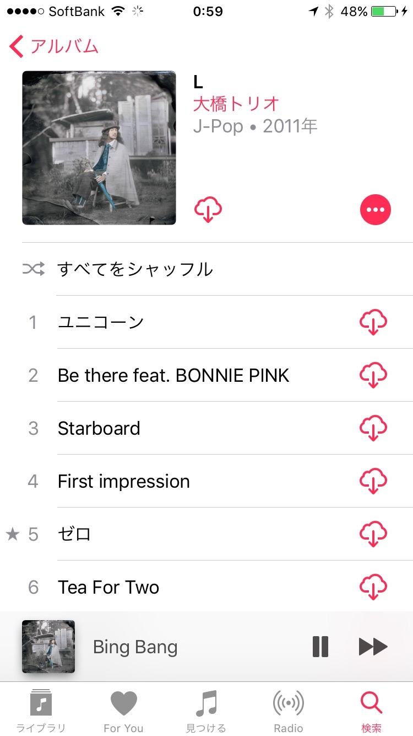Open artist page 大橋トリオ
The image size is (413, 736).
[236, 104]
